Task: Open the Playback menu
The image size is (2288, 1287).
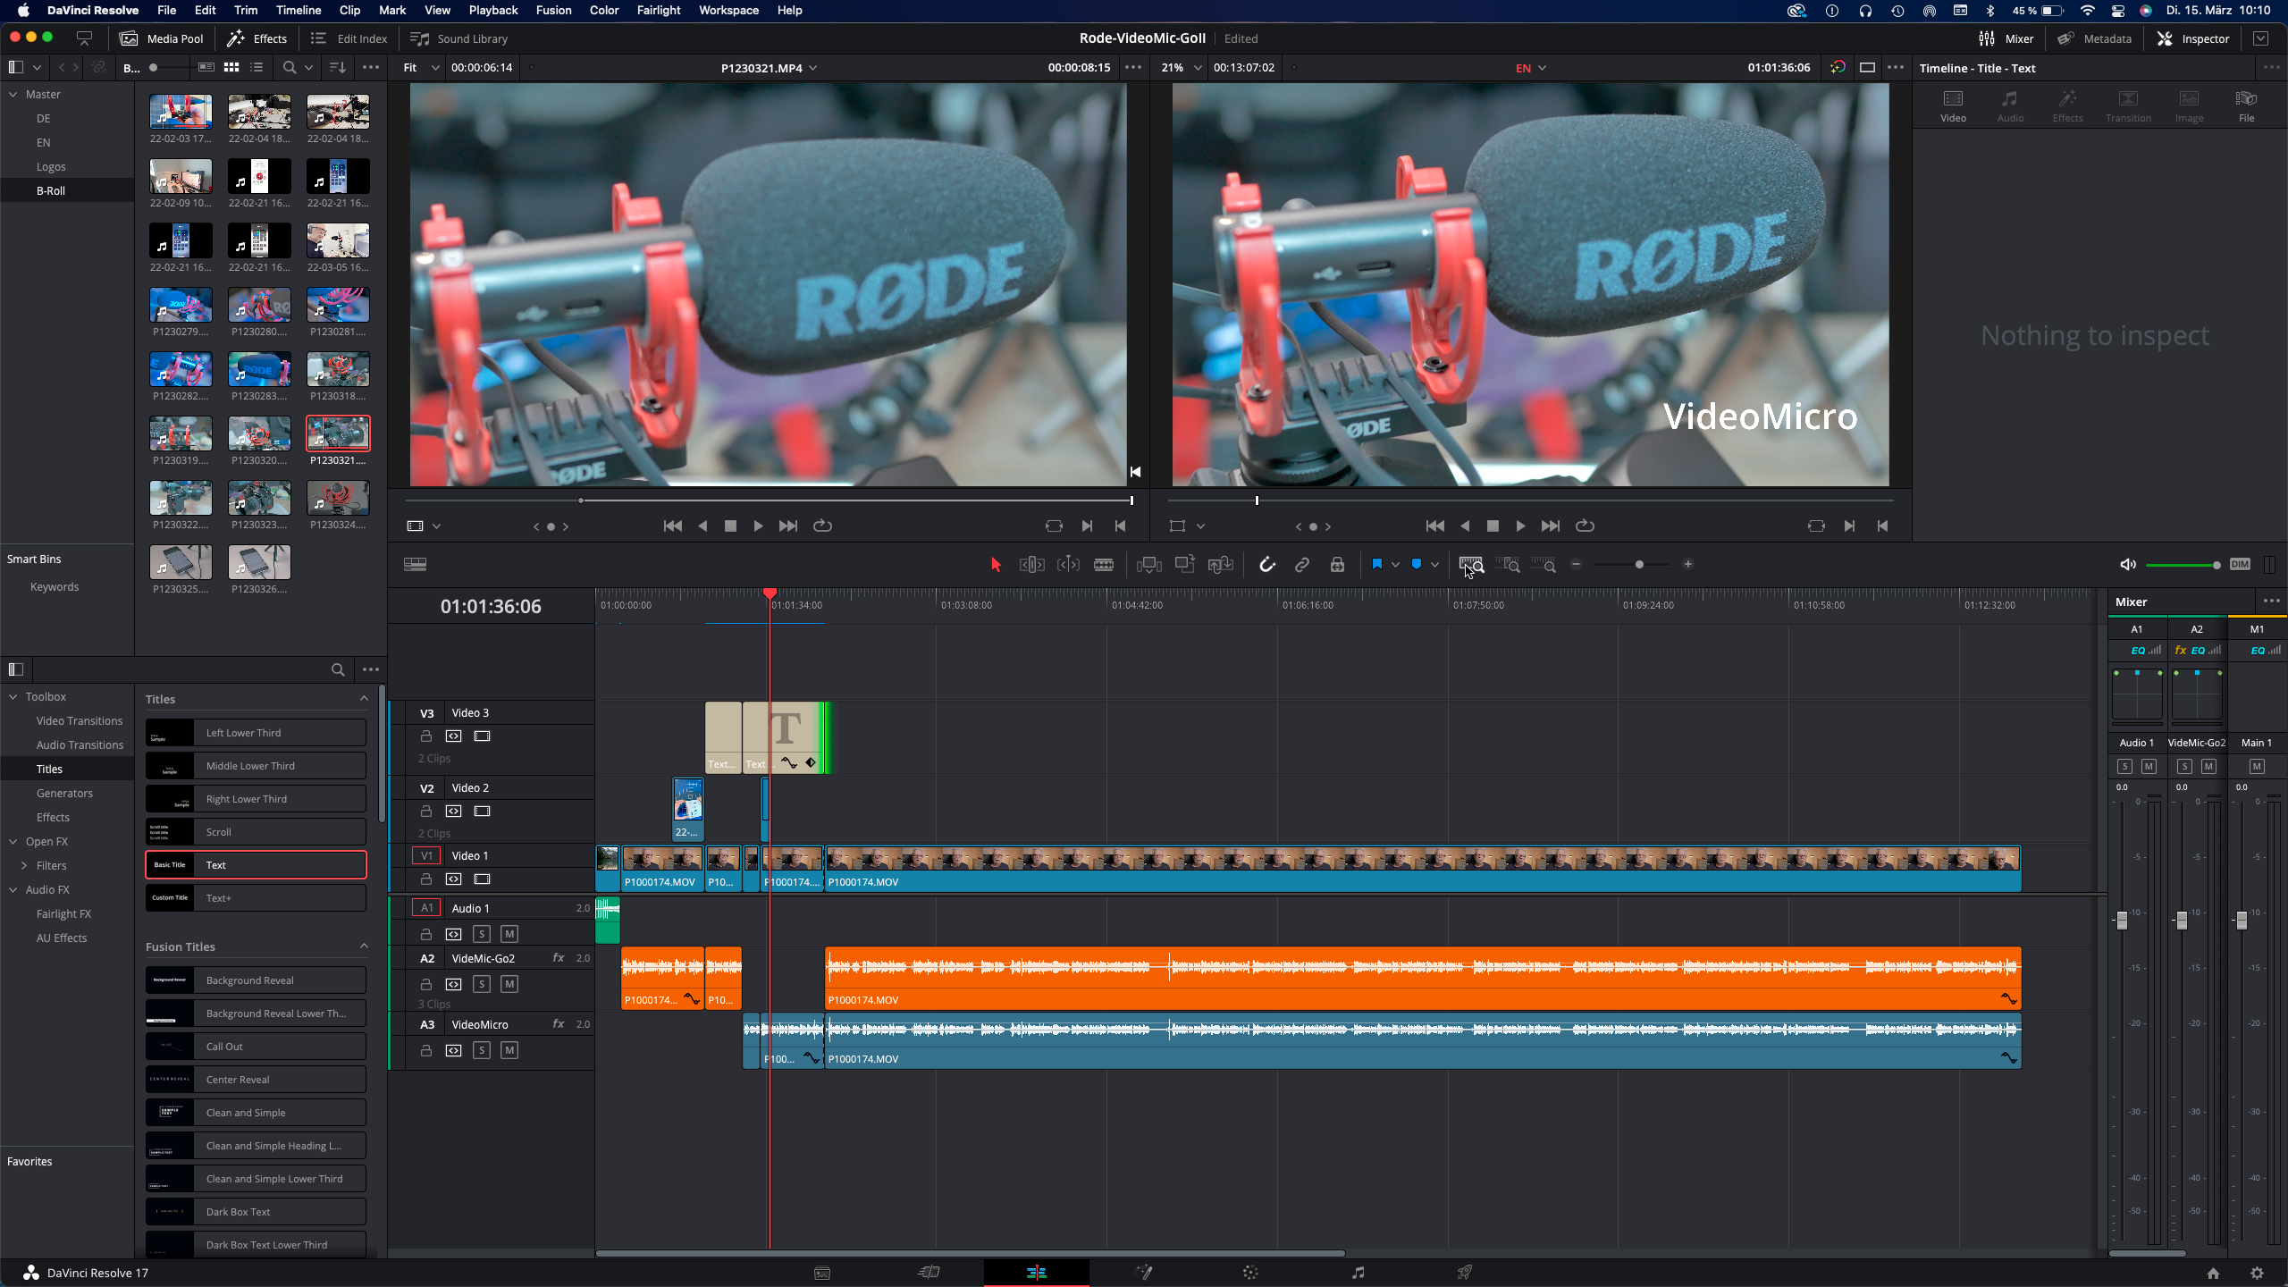Action: pyautogui.click(x=493, y=11)
